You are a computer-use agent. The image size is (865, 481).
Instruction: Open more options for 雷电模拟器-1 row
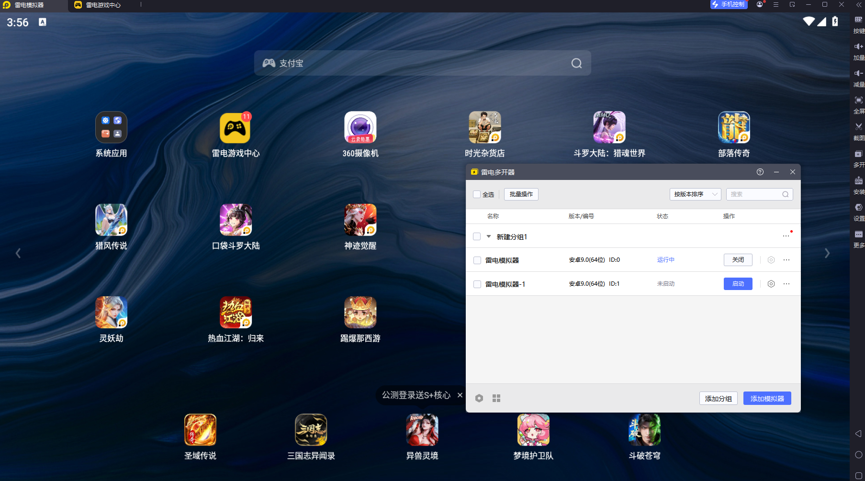coord(786,284)
